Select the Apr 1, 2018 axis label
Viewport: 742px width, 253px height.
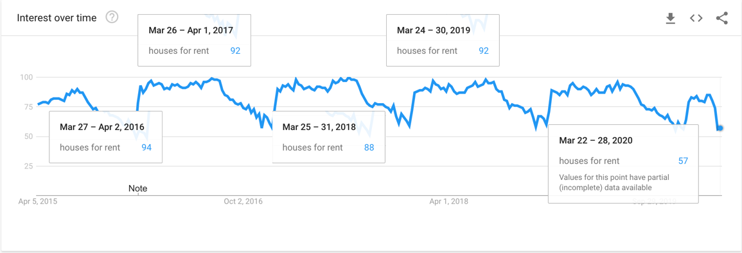(448, 202)
